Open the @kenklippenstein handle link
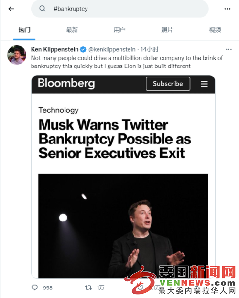This screenshot has width=239, height=298. pos(112,49)
